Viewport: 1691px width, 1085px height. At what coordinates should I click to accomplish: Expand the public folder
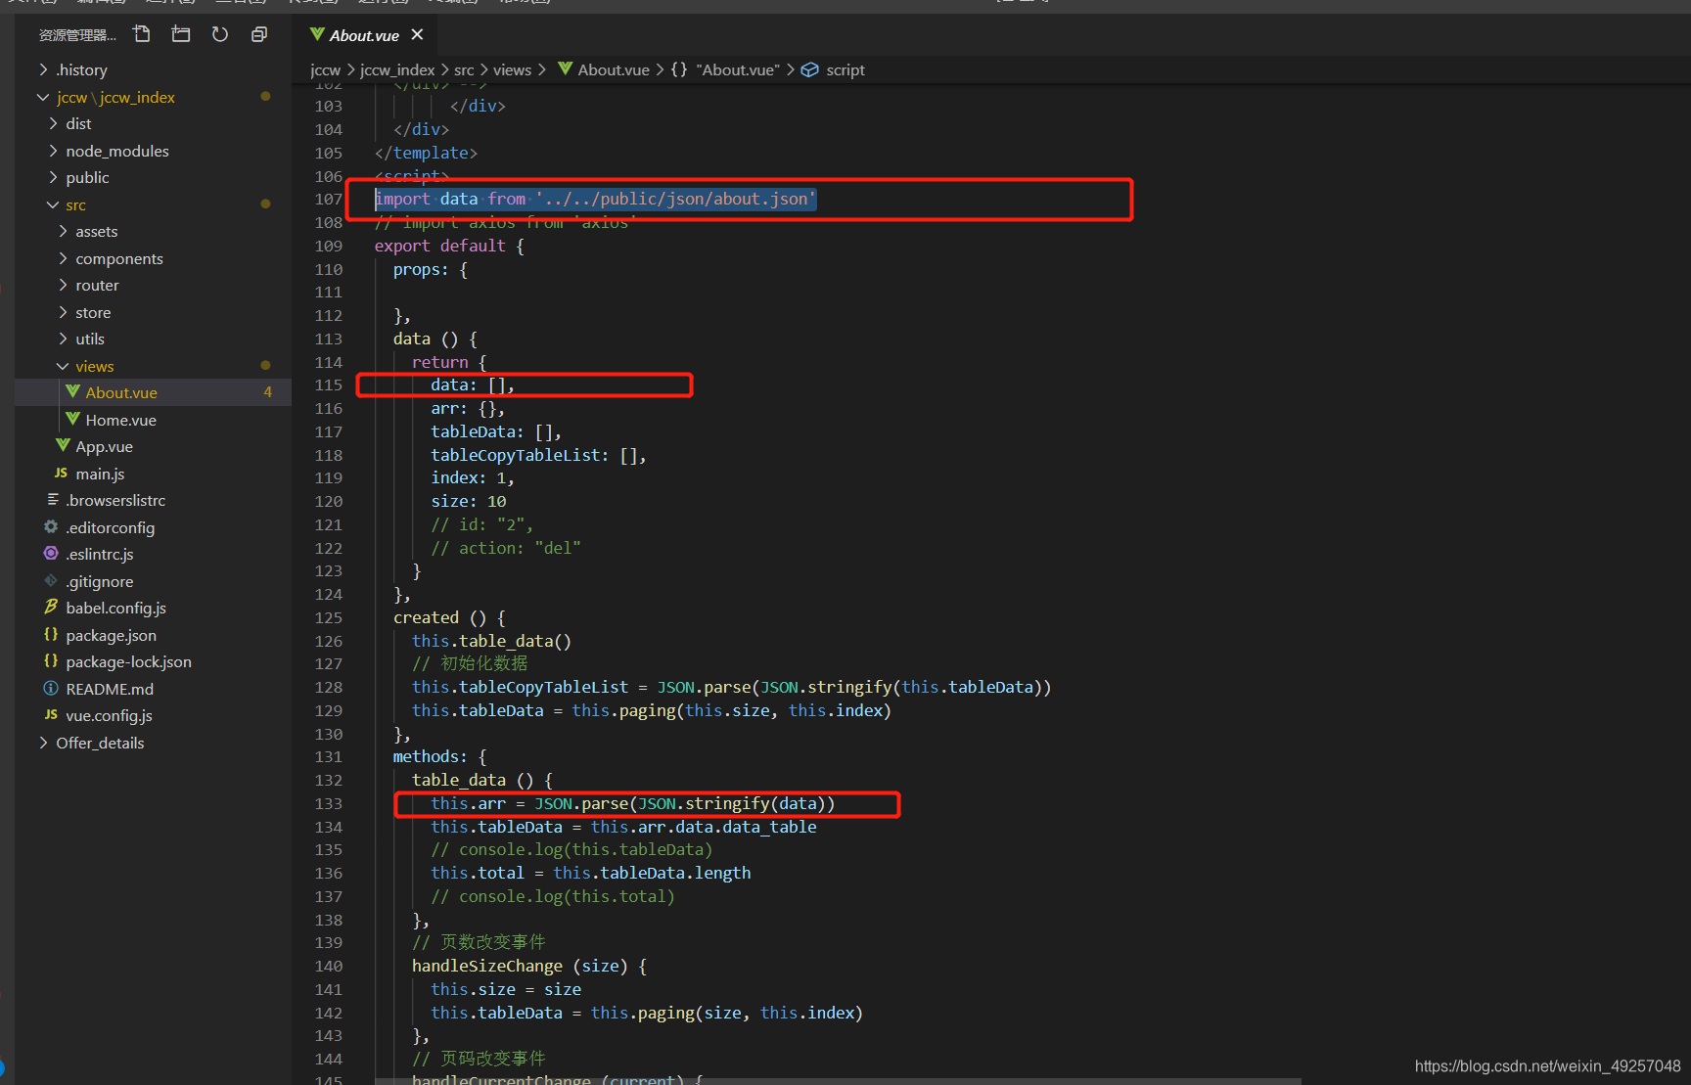[53, 177]
